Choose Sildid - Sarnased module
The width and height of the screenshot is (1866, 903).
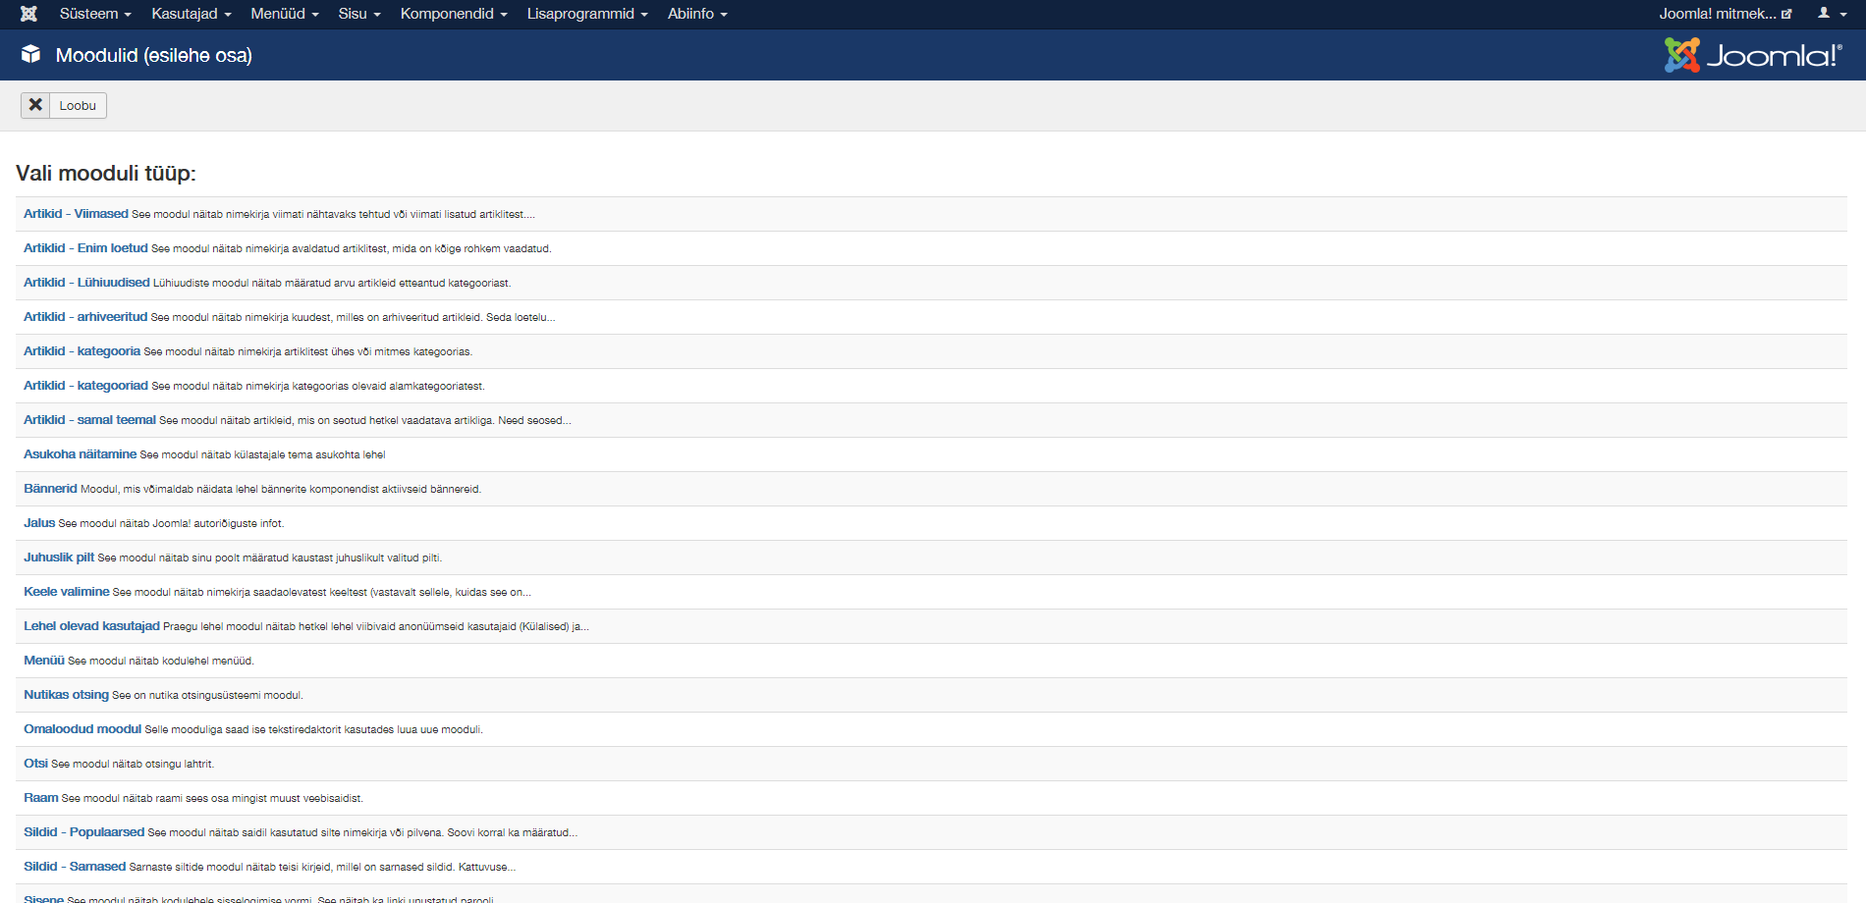(x=75, y=867)
